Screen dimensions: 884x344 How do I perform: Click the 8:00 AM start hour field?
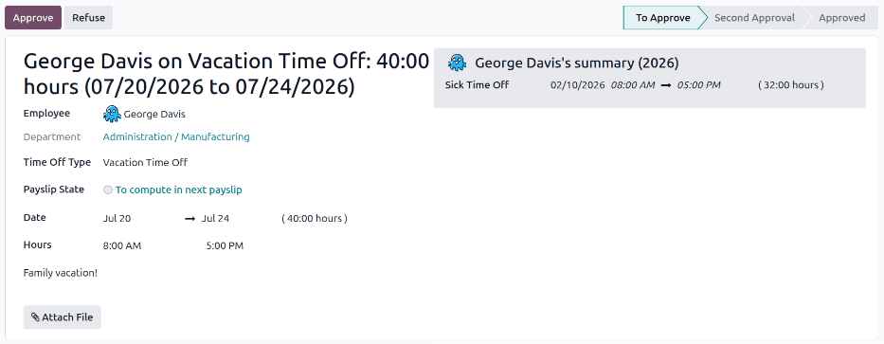coord(122,245)
